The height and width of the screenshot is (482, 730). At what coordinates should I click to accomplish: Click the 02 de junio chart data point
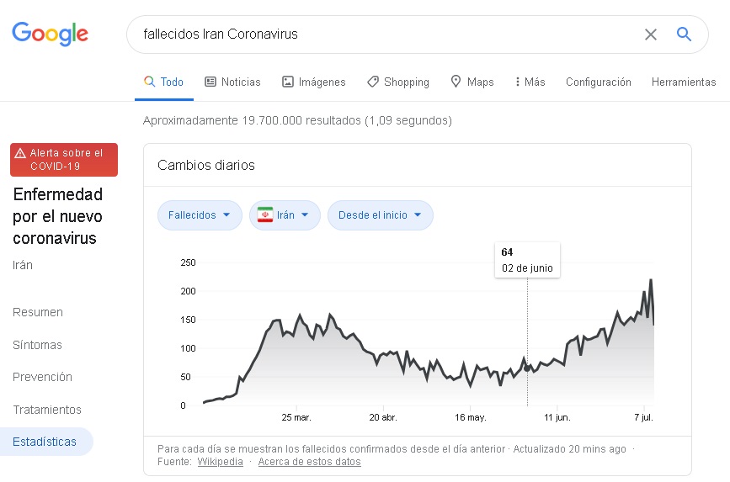(528, 368)
